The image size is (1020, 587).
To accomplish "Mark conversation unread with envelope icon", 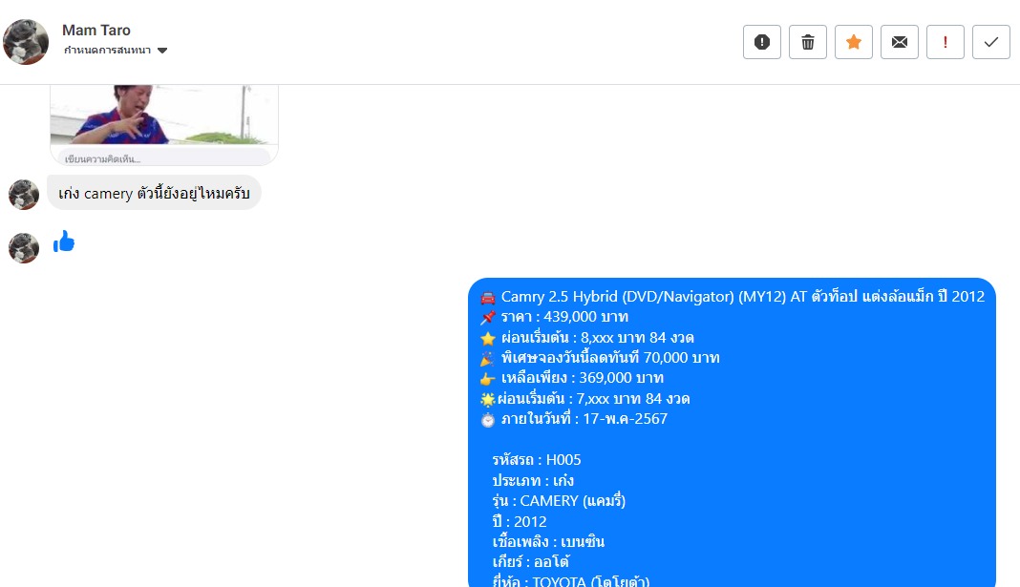I will tap(900, 42).
